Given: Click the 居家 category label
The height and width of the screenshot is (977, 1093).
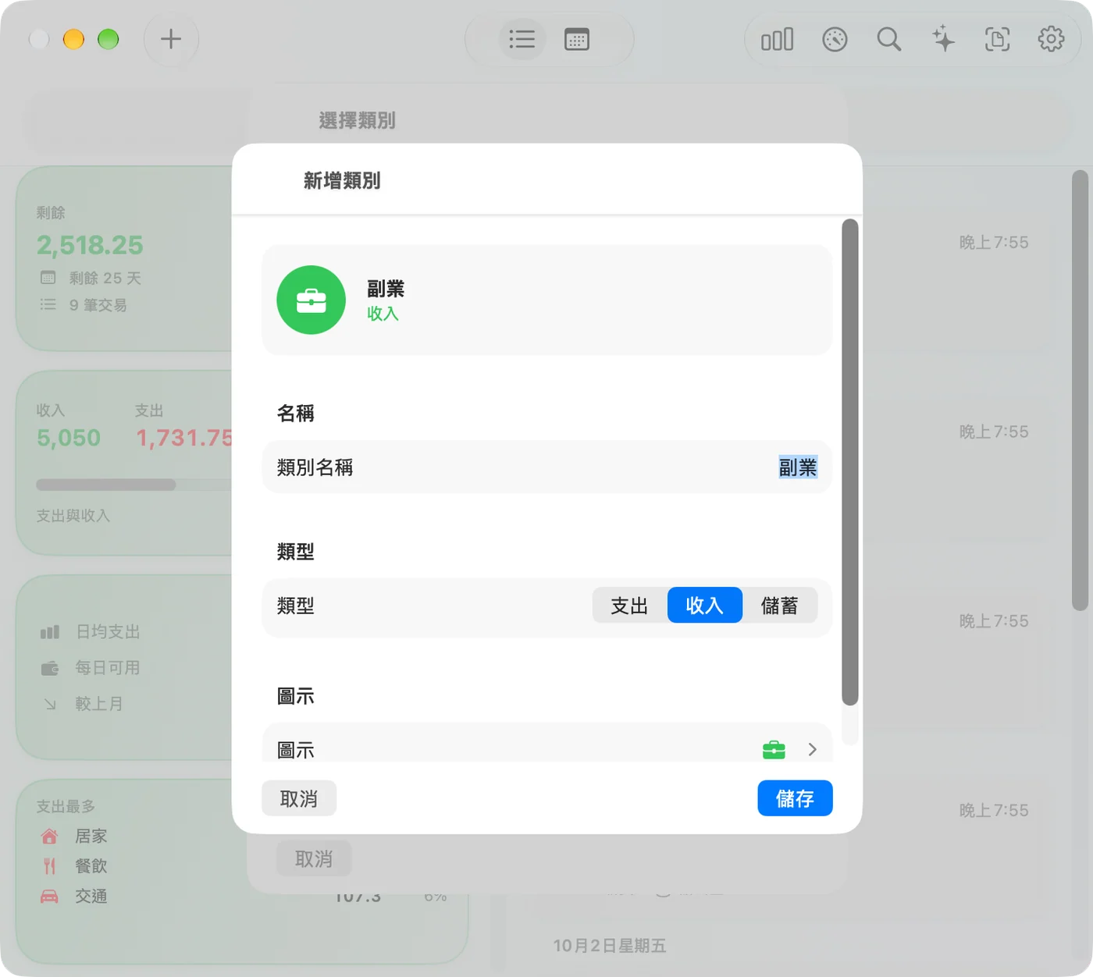Looking at the screenshot, I should pos(91,836).
